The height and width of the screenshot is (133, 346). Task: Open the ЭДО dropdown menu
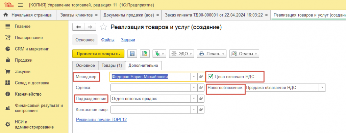point(181,54)
